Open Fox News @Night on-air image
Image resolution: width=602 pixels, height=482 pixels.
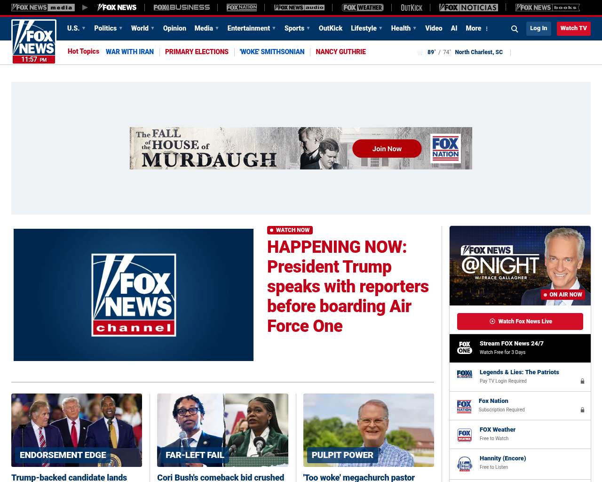click(x=520, y=265)
